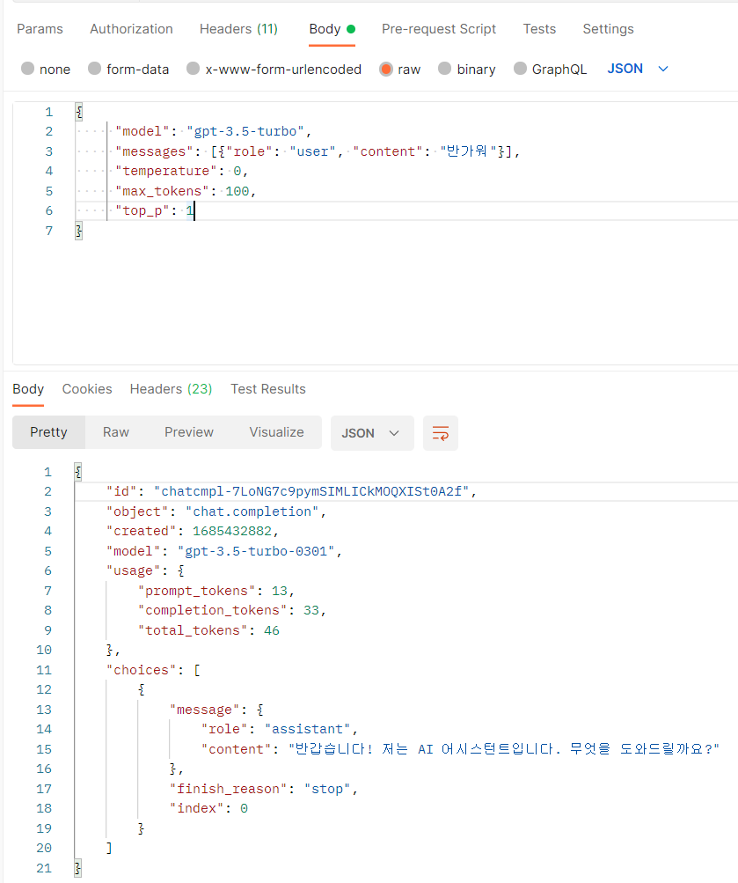This screenshot has width=738, height=883.
Task: Open the response Cookies tab
Action: (87, 389)
